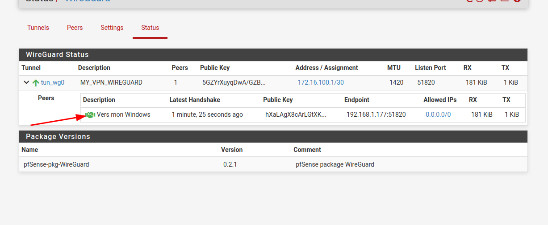548x225 pixels.
Task: Click the tunnel public key 5GZYrXuyqDwA/GZB...
Action: 234,82
